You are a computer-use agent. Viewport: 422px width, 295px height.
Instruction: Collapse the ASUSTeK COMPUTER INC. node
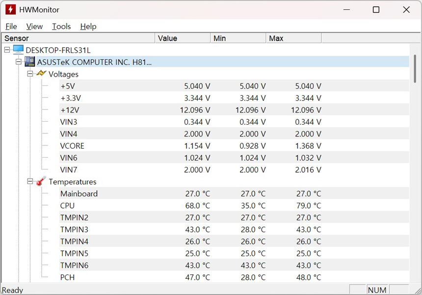click(x=19, y=62)
